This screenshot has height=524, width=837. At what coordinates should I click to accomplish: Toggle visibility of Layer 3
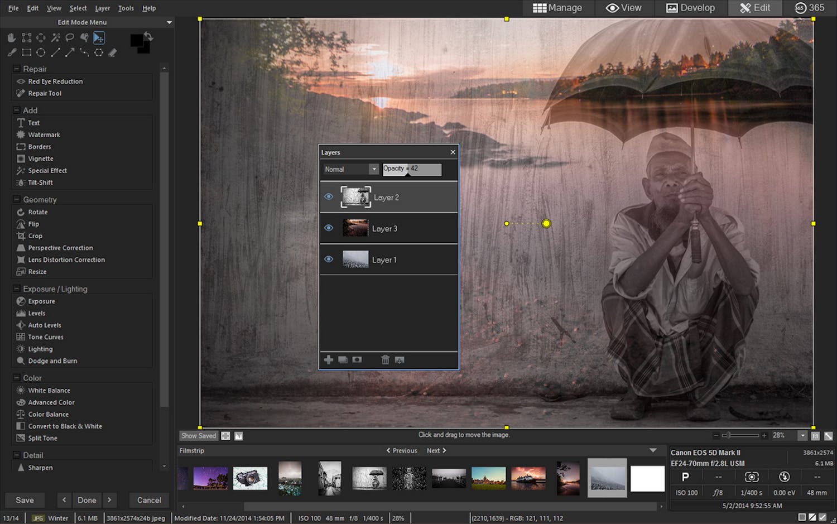coord(329,228)
